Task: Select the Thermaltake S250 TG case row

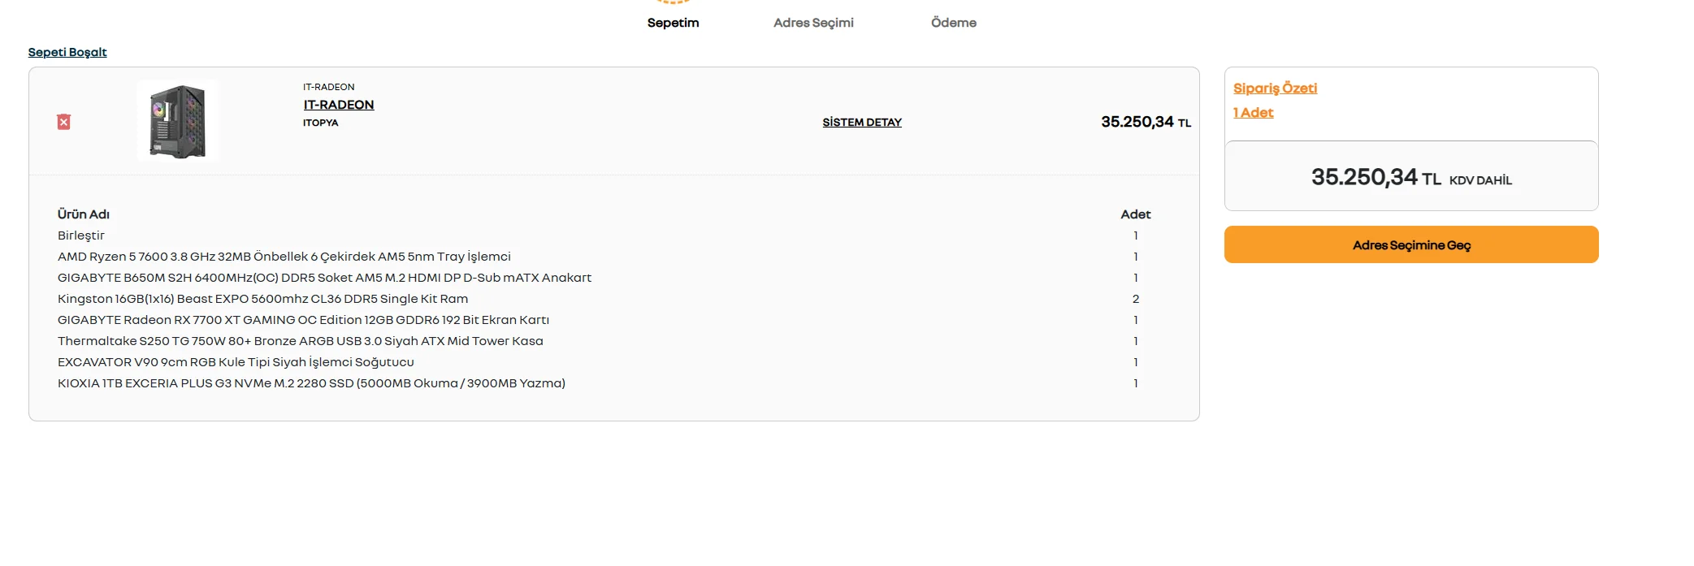Action: tap(300, 341)
